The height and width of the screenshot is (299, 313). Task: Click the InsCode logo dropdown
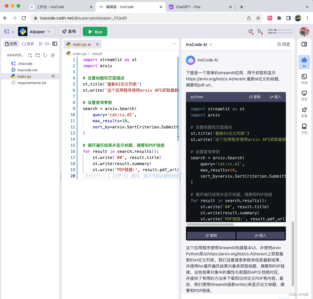click(9, 31)
